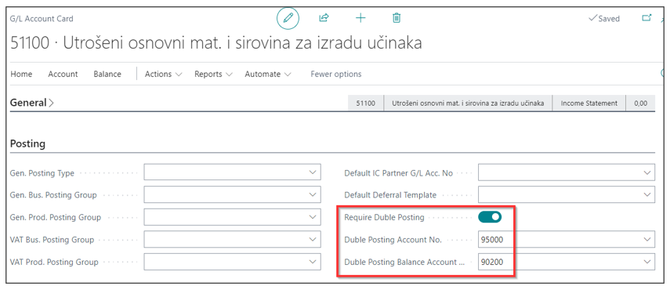Click the Income Statement summary value

click(589, 103)
